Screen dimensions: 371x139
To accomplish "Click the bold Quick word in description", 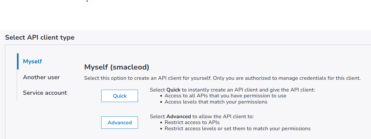I will coord(172,90).
